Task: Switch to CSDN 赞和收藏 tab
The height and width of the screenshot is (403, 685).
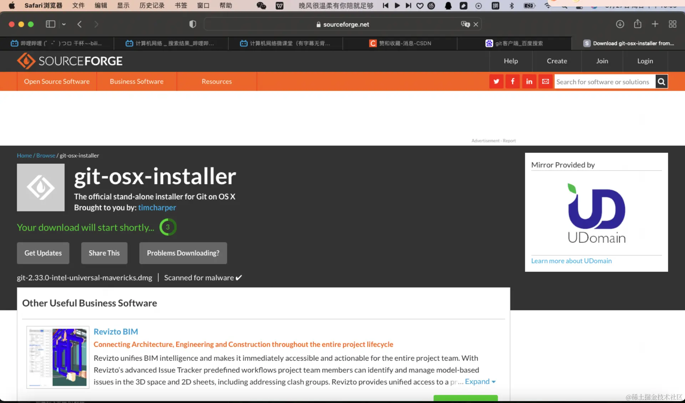Action: pos(400,43)
